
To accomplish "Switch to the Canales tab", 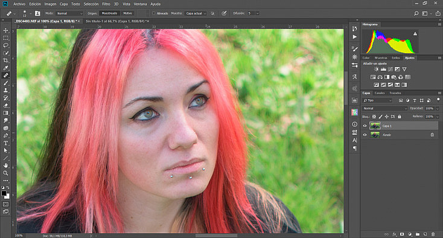I will pyautogui.click(x=380, y=93).
